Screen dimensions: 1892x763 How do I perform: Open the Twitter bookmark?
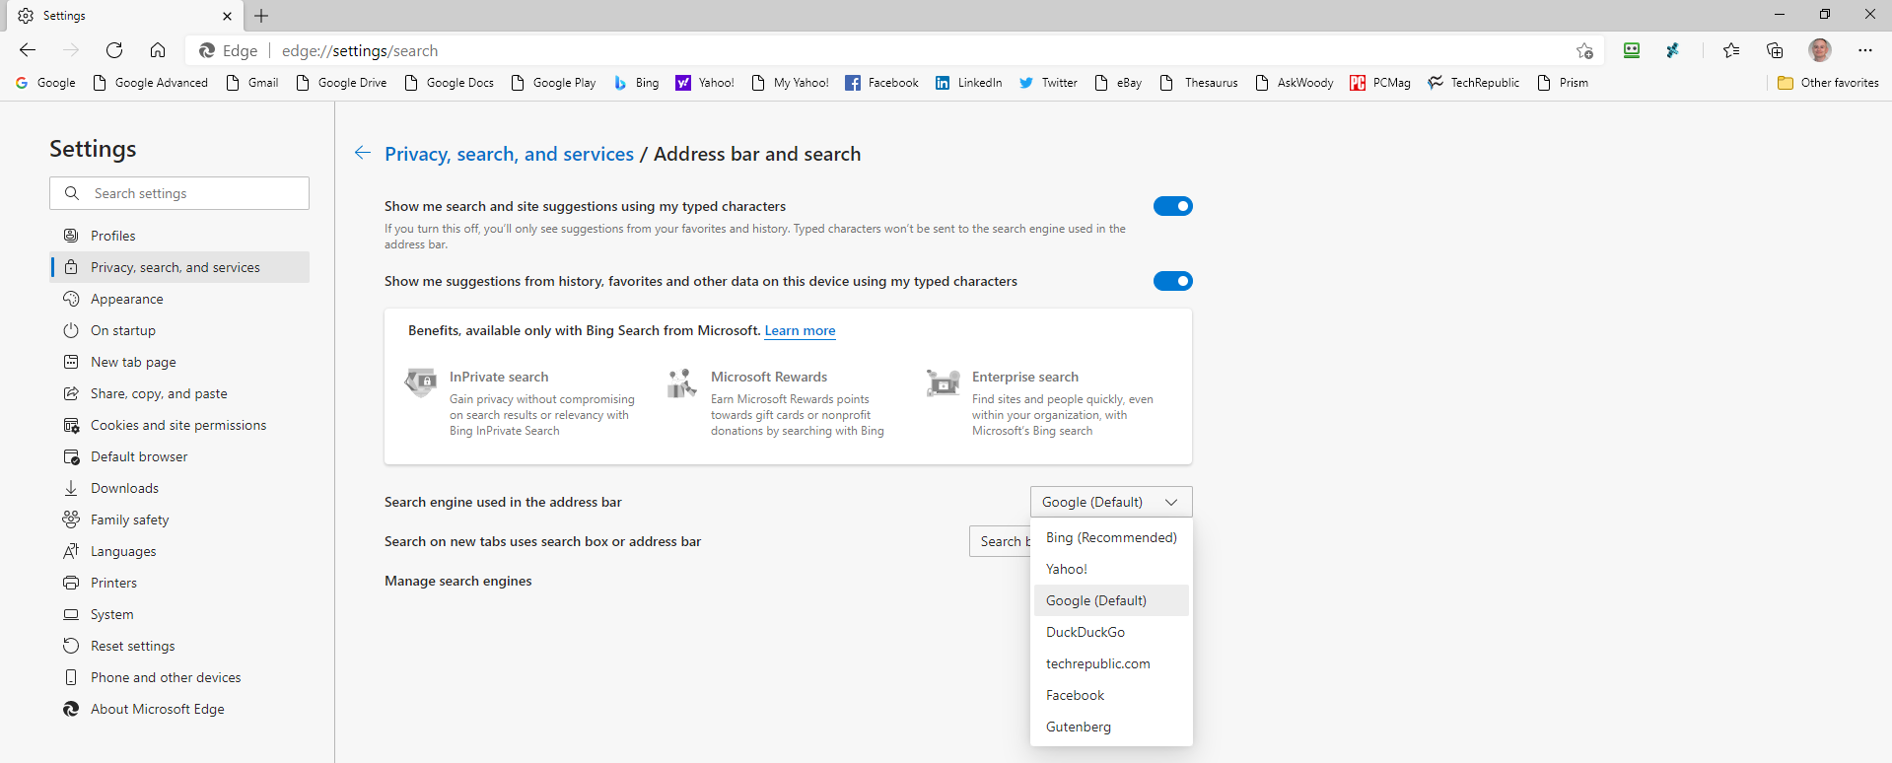(x=1048, y=83)
